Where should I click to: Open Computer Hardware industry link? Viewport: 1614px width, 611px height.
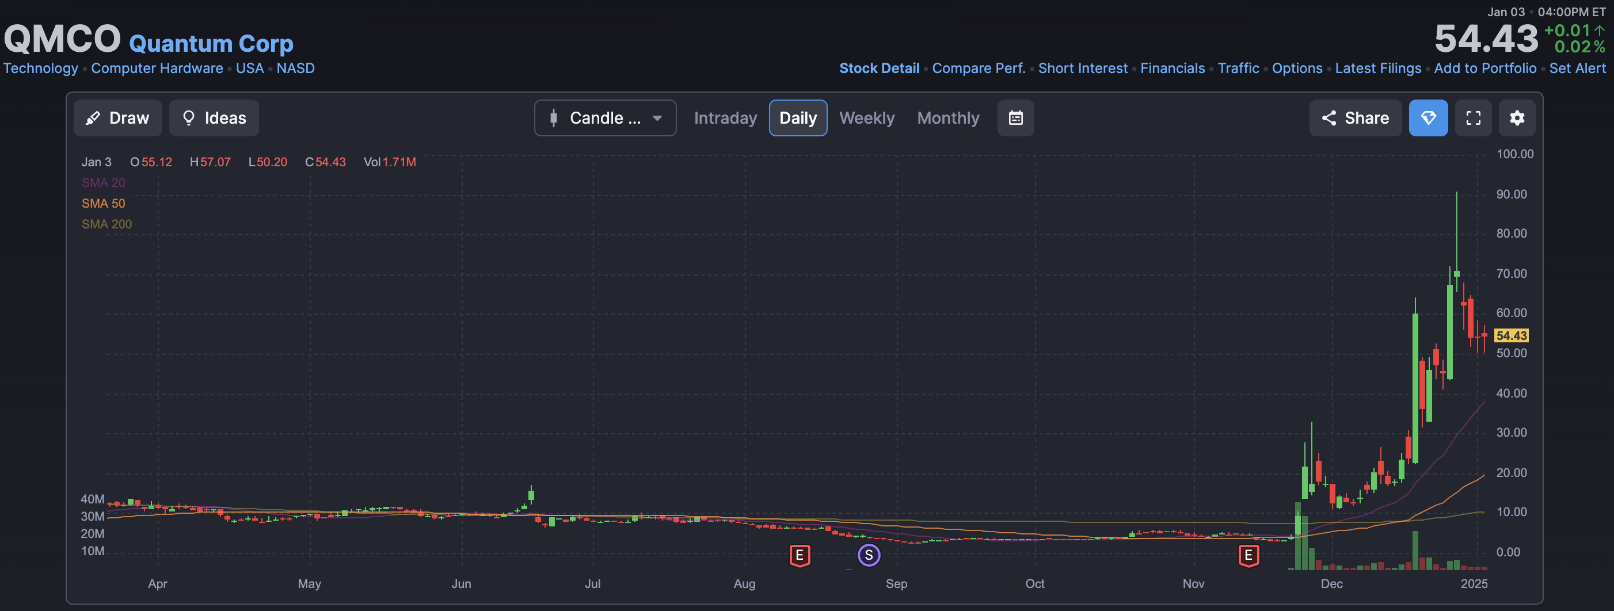coord(157,68)
